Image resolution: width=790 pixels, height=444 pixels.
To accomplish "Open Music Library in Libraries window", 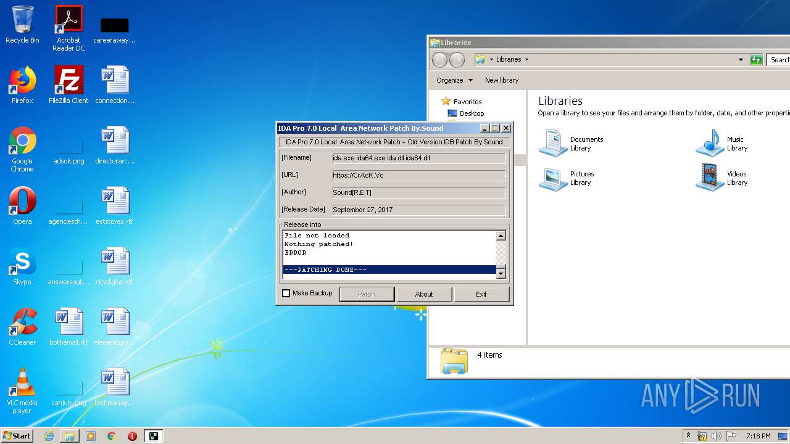I will (722, 143).
